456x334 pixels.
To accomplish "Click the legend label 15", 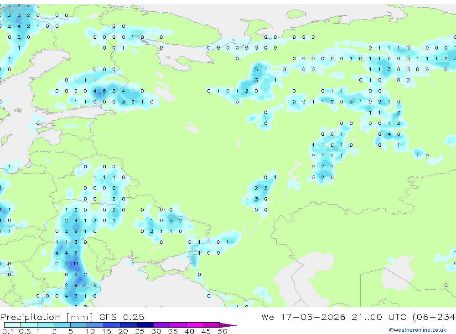I will (107, 331).
